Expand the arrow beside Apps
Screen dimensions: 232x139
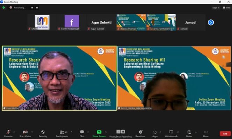(x=160, y=132)
